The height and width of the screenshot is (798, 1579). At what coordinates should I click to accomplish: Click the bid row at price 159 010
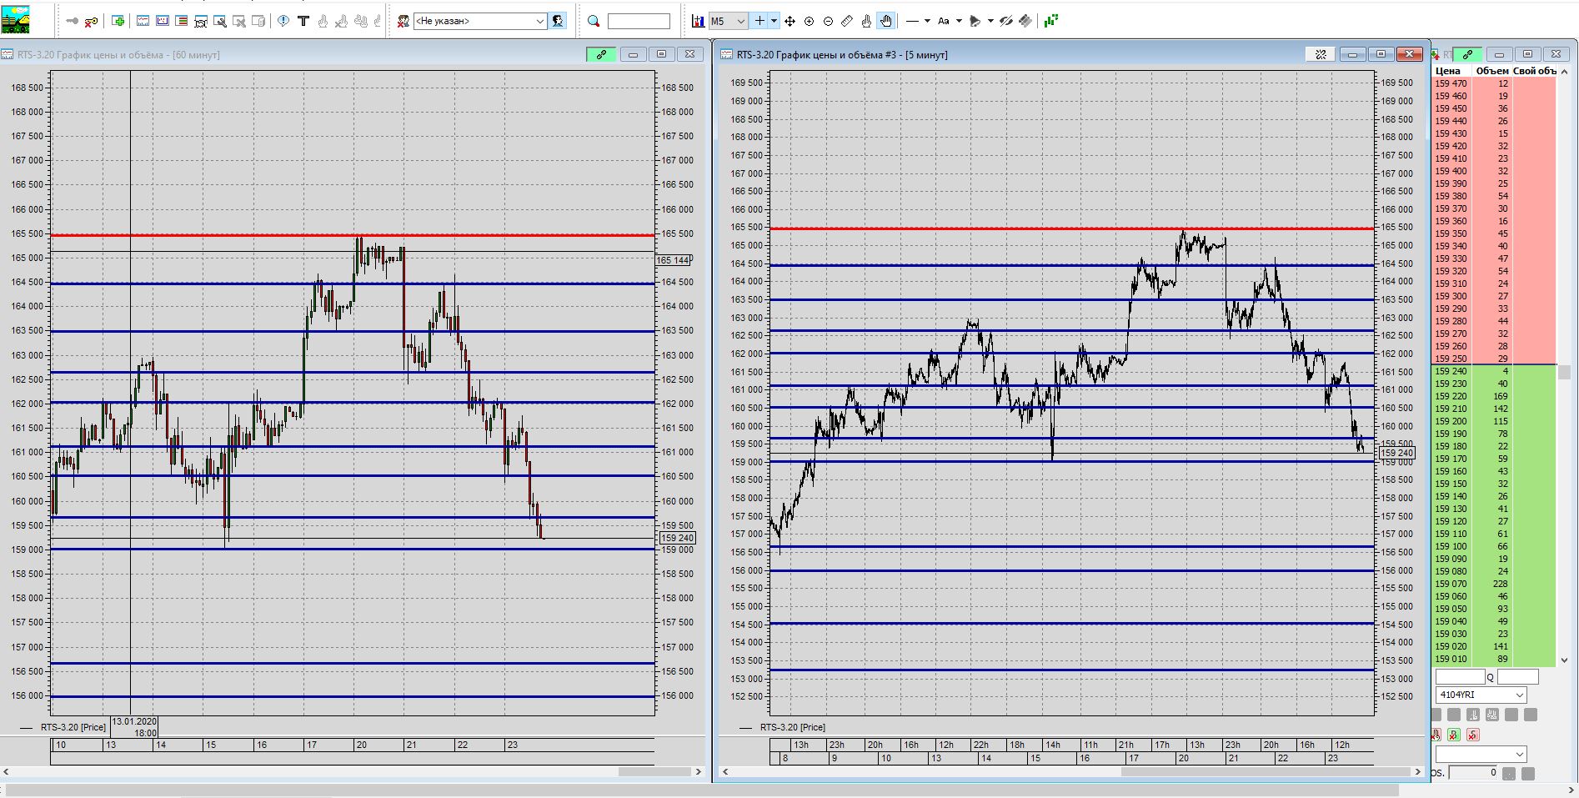(x=1495, y=659)
